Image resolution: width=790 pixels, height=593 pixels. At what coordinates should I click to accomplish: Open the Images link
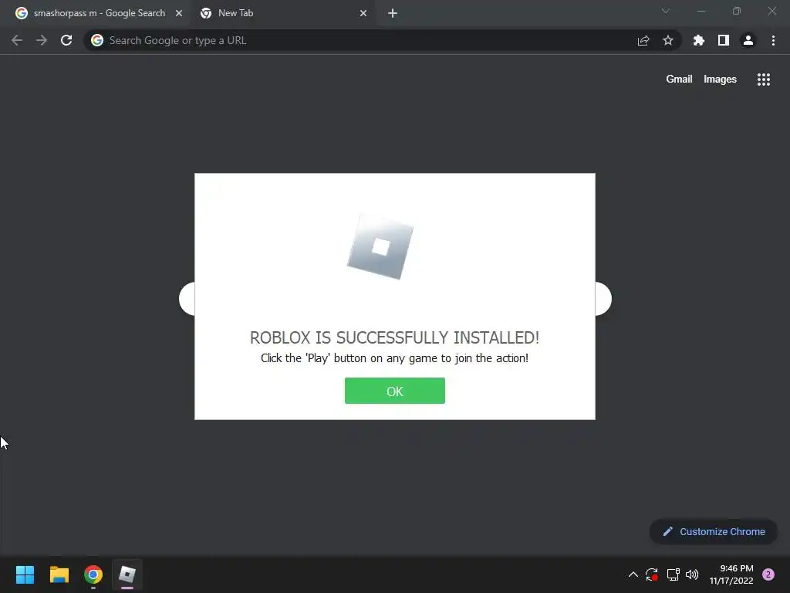tap(720, 80)
